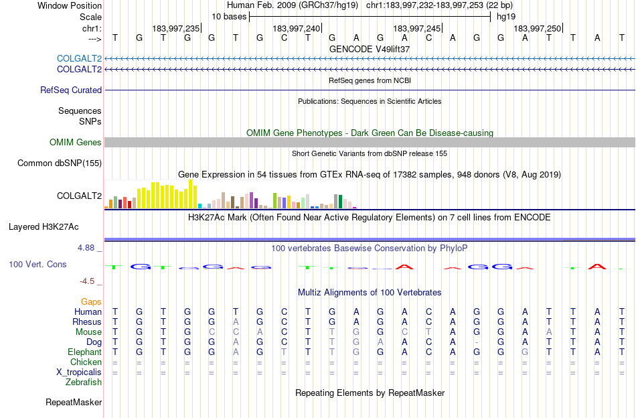Click the GENCODE V49lift37 track title

tap(370, 49)
